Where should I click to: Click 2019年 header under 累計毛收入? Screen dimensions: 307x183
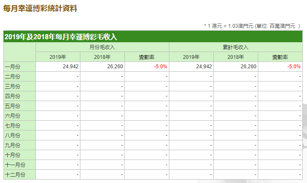coord(191,57)
